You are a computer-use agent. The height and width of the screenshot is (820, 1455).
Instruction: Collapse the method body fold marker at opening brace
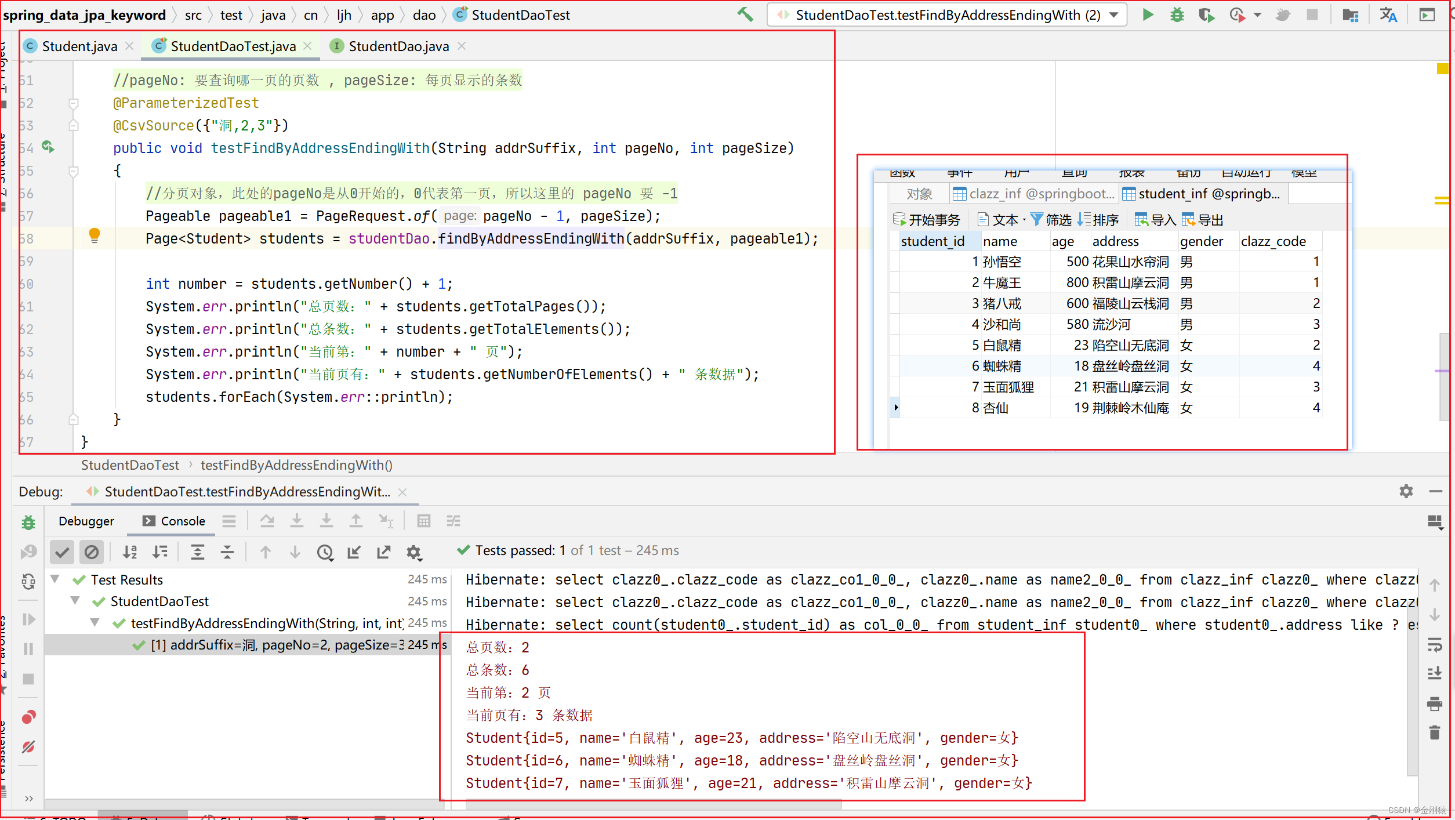pyautogui.click(x=74, y=171)
